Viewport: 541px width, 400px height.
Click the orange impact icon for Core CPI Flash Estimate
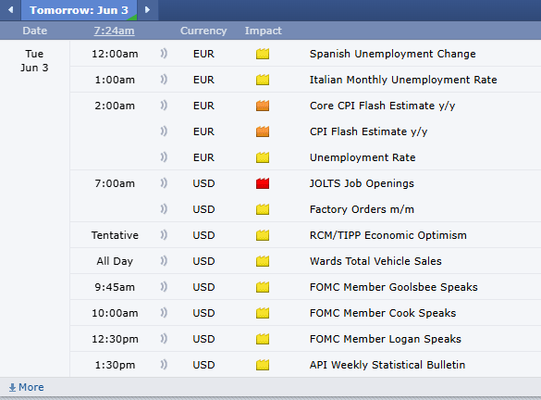point(263,106)
